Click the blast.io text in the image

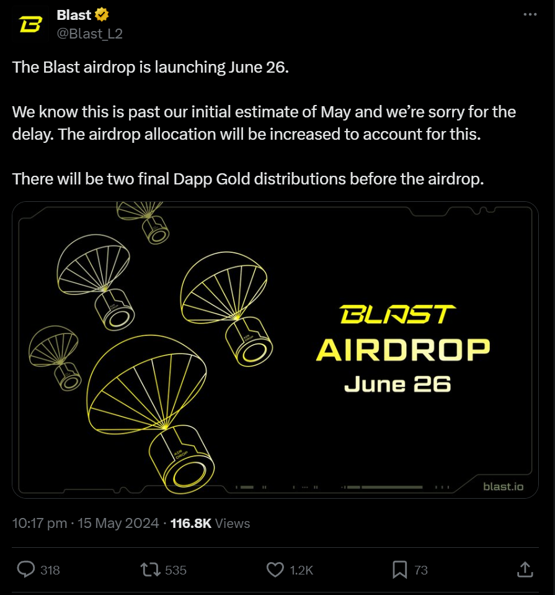[x=503, y=486]
